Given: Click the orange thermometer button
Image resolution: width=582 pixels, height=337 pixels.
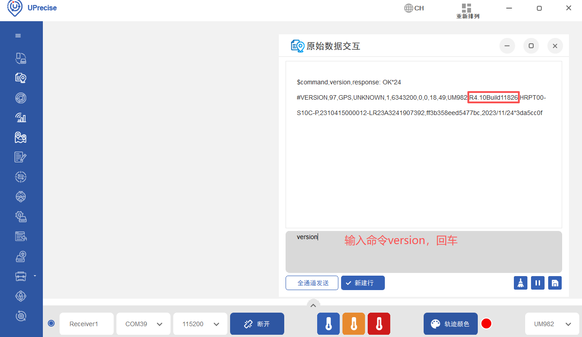Looking at the screenshot, I should click(354, 324).
